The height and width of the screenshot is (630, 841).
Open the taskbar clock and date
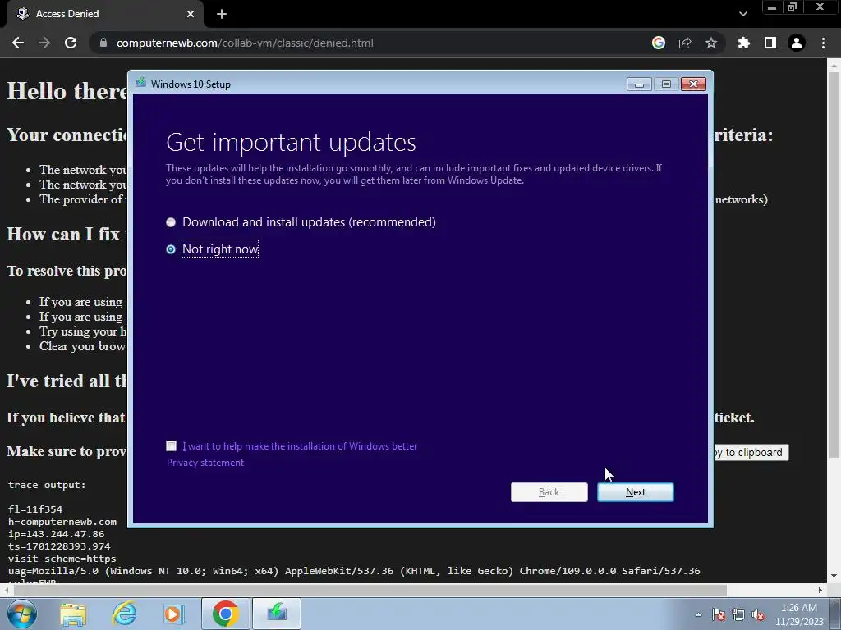799,614
